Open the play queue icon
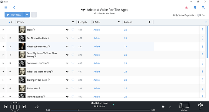Image resolution: width=209 pixels, height=112 pixels. (37, 107)
